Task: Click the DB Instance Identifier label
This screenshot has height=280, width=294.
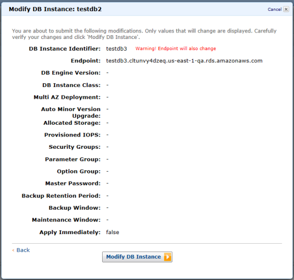Action: tap(65, 49)
